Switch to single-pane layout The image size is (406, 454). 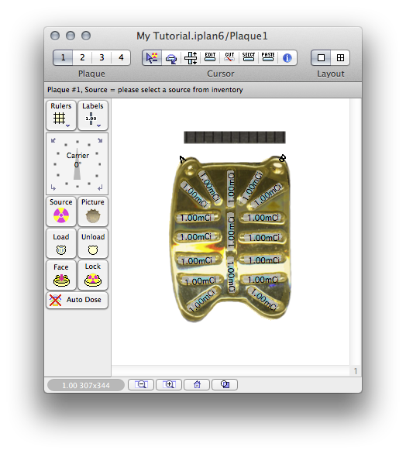click(x=321, y=58)
